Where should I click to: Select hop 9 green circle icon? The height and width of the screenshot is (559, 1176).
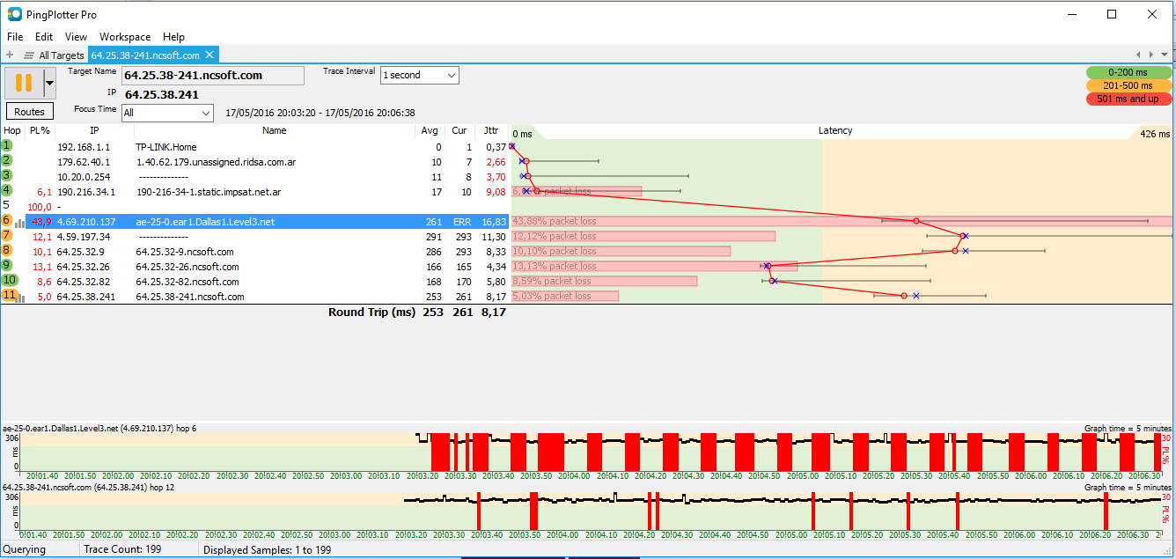click(x=7, y=266)
